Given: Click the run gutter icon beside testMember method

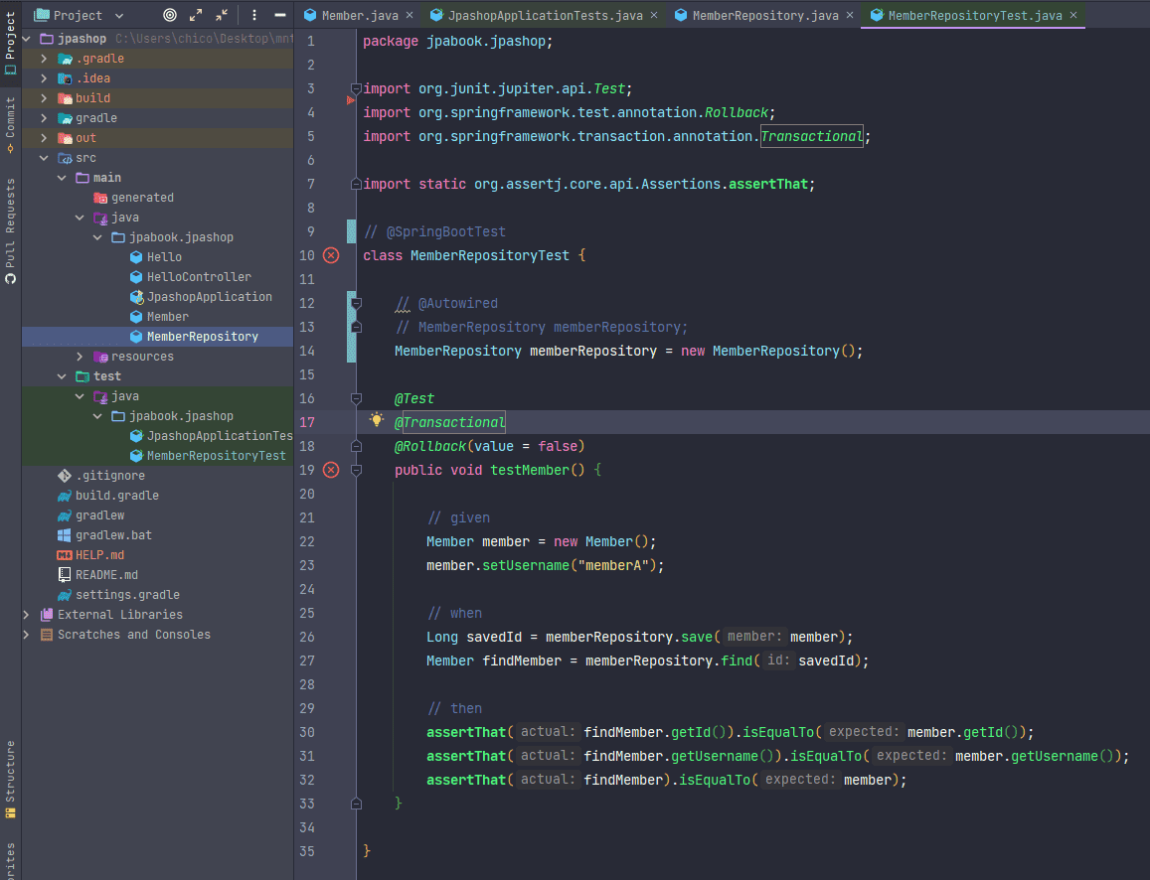Looking at the screenshot, I should [331, 470].
